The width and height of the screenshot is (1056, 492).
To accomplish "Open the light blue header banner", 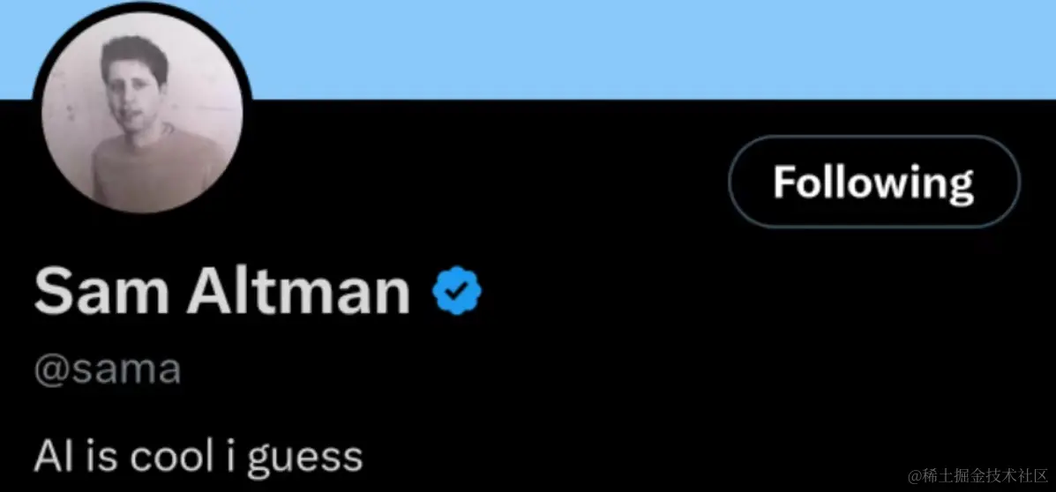I will 618,48.
